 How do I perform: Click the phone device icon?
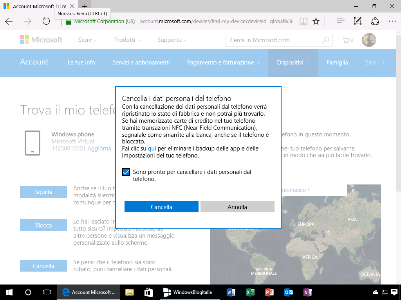(x=33, y=143)
